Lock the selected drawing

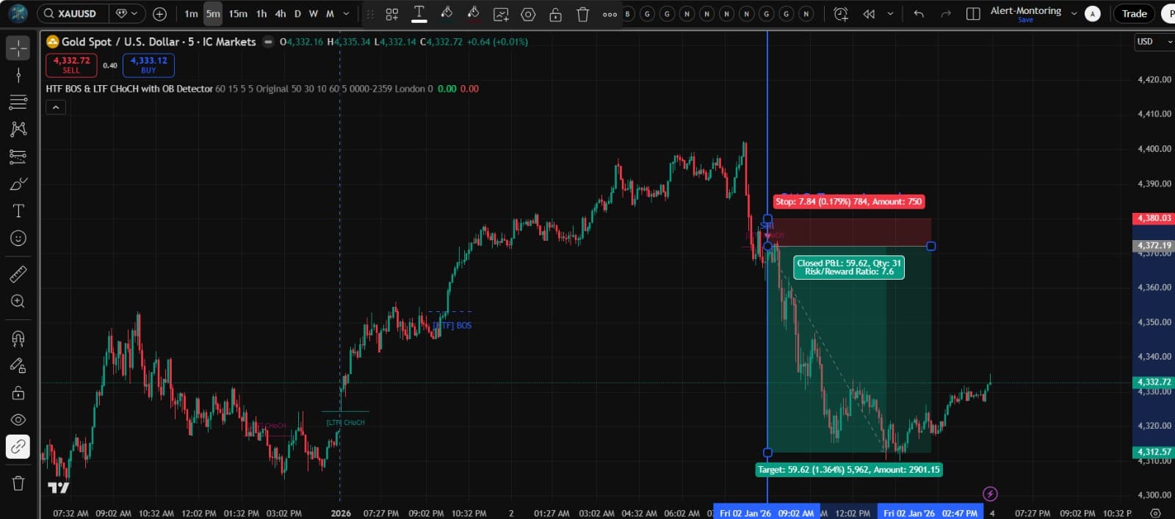tap(556, 14)
